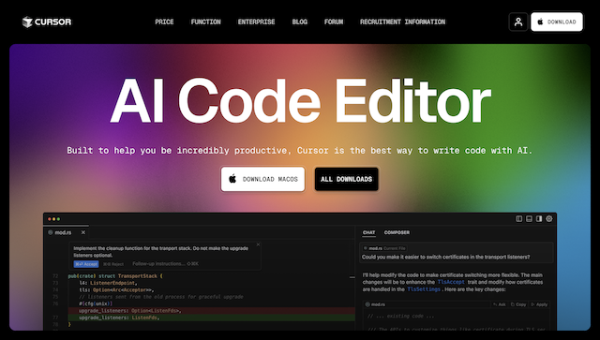Viewport: 600px width, 340px height.
Task: Visit the Forum
Action: pyautogui.click(x=334, y=22)
